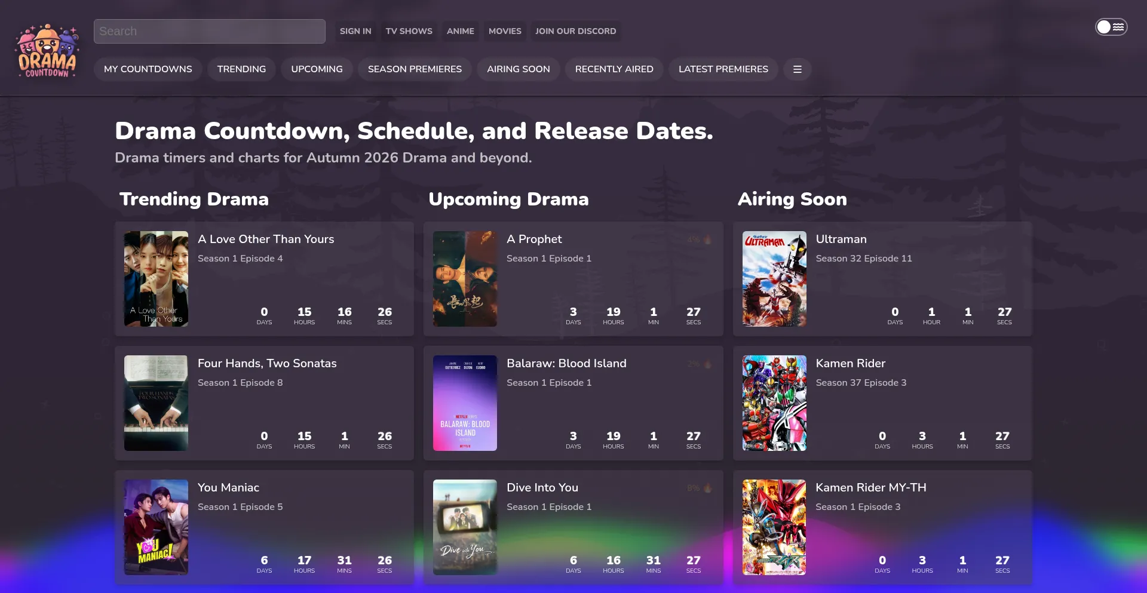Screen dimensions: 1147x593
Task: Open the Dive Into You poster
Action: [x=465, y=527]
